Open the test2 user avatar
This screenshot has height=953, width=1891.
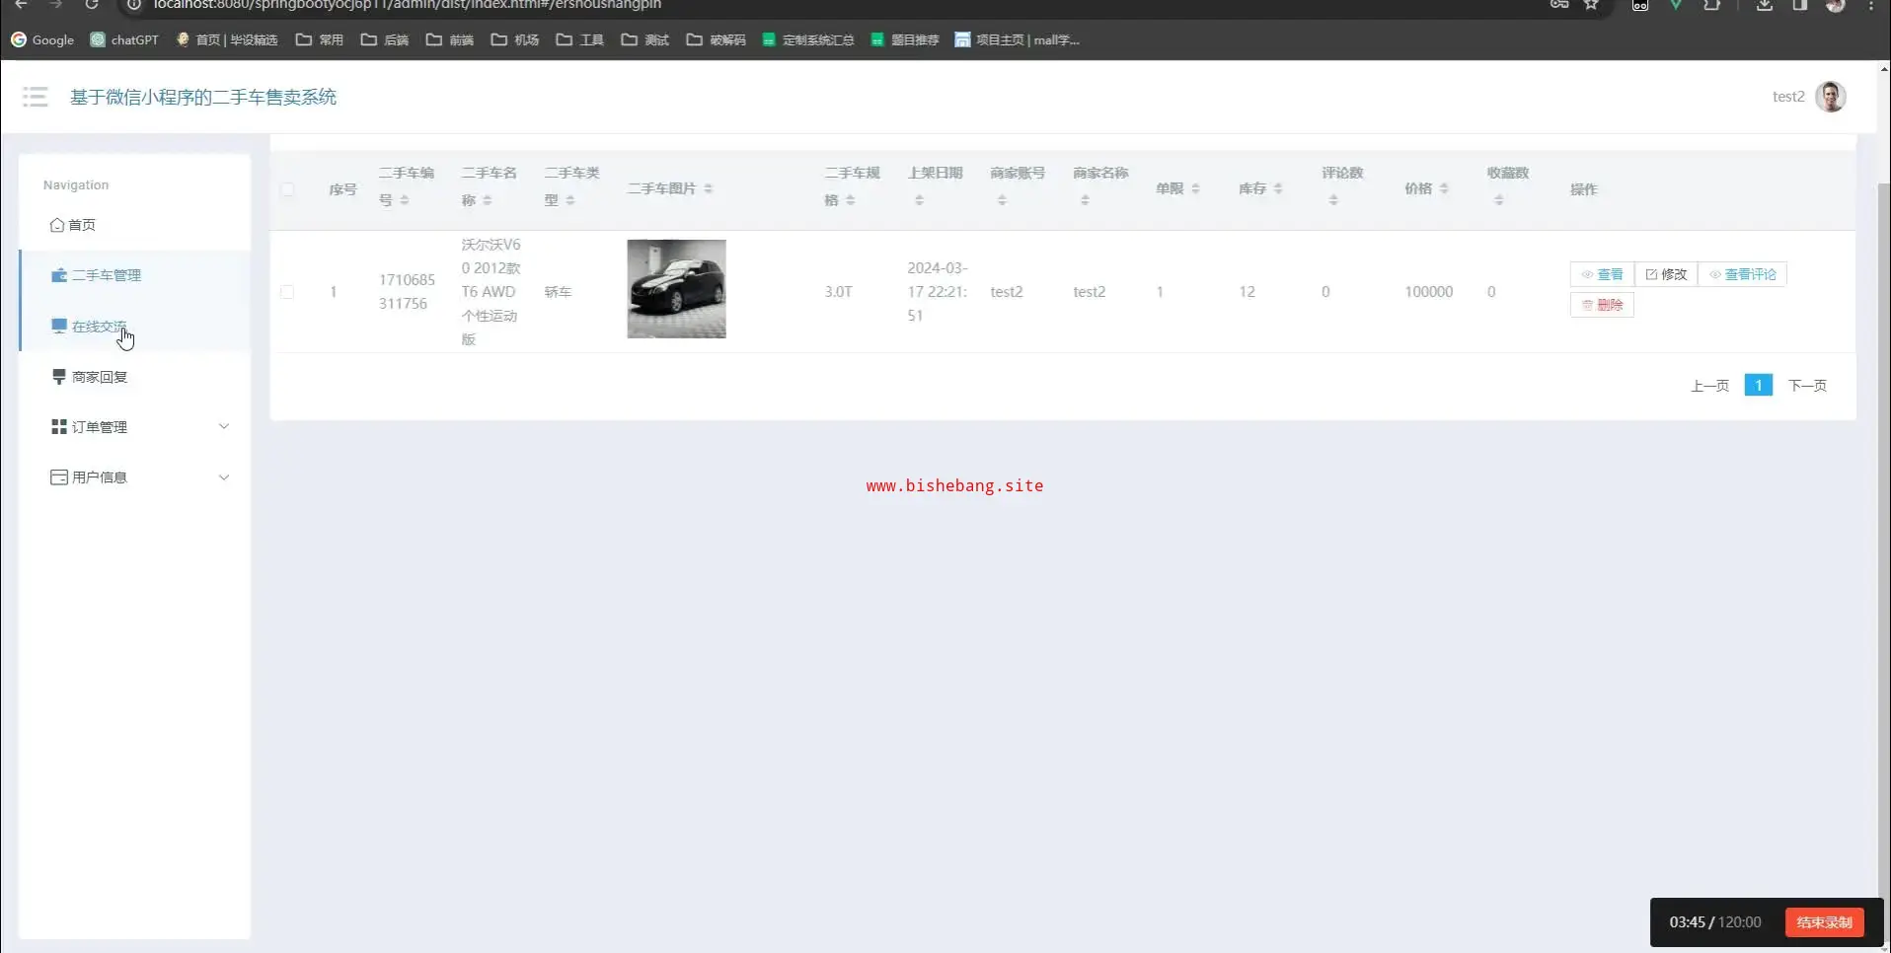(x=1831, y=97)
